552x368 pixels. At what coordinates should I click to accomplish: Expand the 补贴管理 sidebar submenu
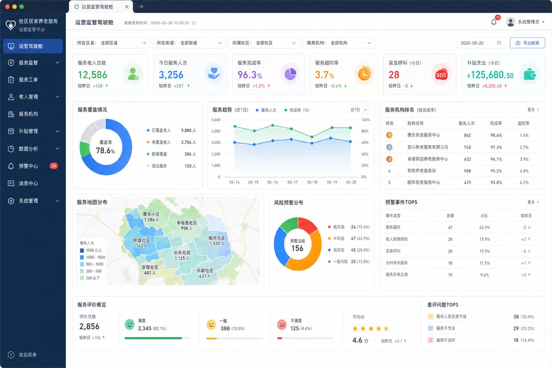[x=57, y=131]
